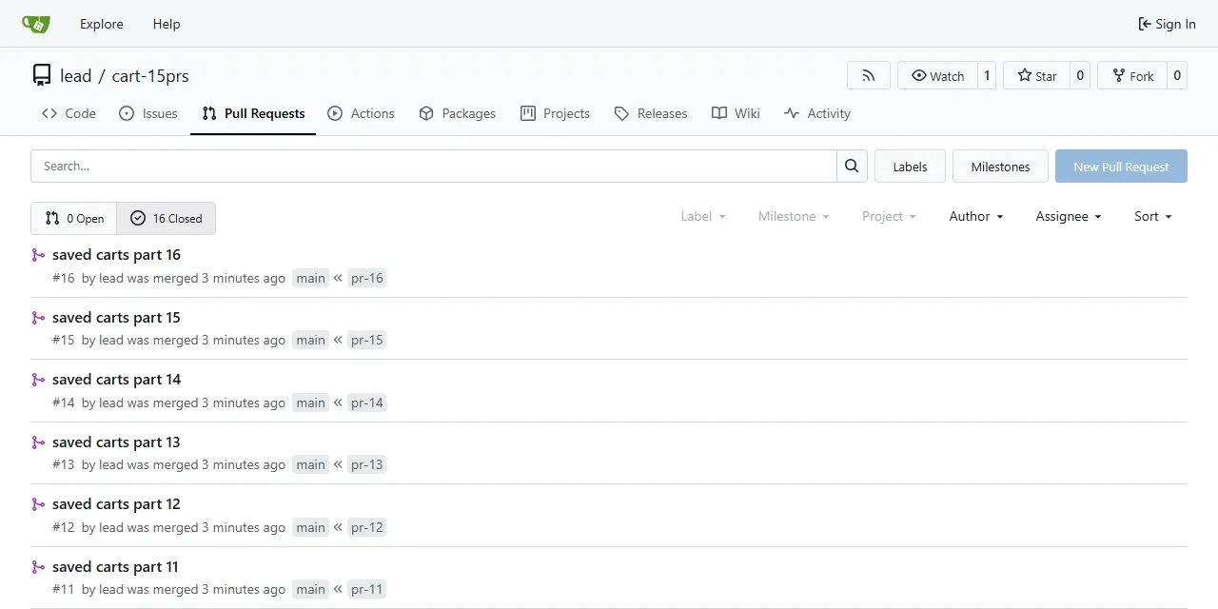1218x609 pixels.
Task: Expand the Author filter dropdown
Action: [976, 216]
